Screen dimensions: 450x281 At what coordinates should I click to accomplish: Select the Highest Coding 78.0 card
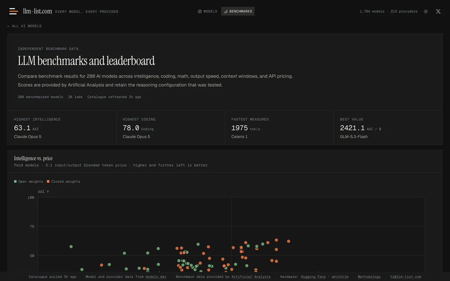pos(171,128)
